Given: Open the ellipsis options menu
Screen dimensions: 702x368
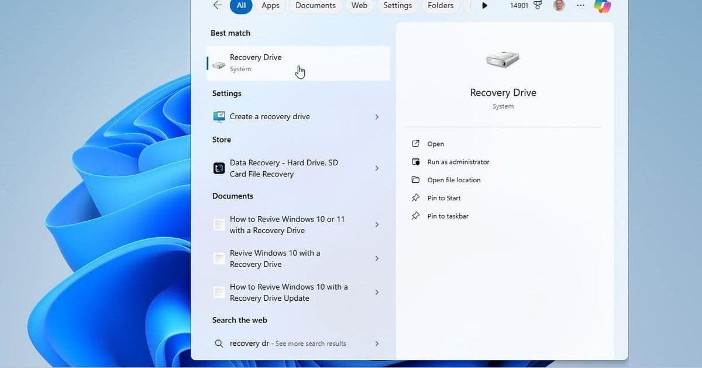Looking at the screenshot, I should point(580,6).
